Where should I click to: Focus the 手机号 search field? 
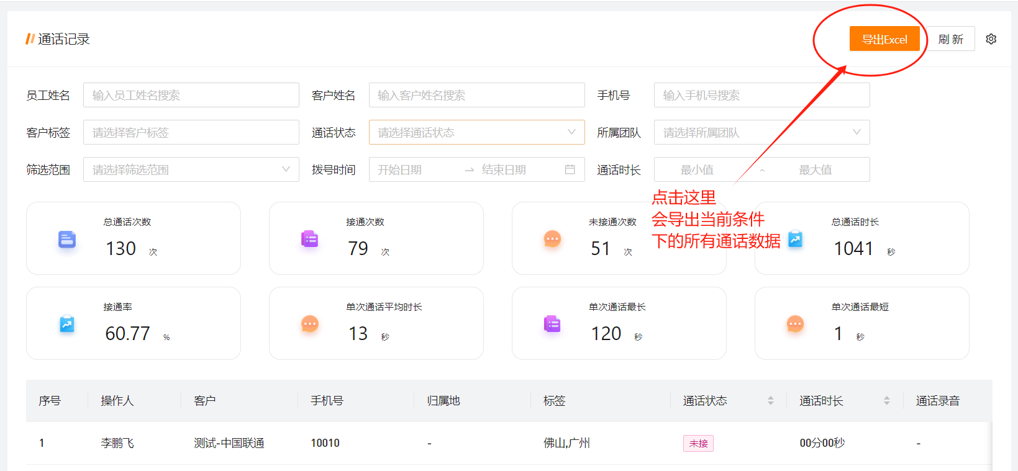pyautogui.click(x=762, y=95)
